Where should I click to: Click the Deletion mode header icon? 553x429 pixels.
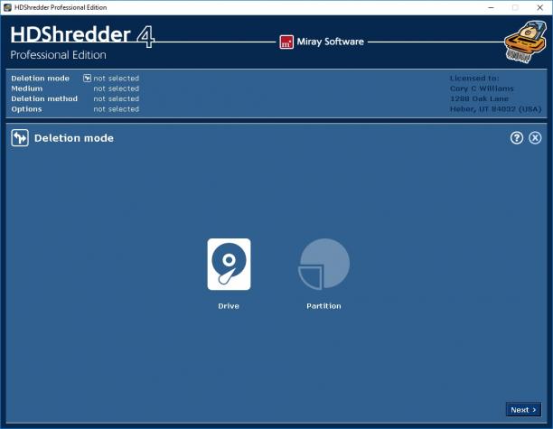click(x=20, y=138)
